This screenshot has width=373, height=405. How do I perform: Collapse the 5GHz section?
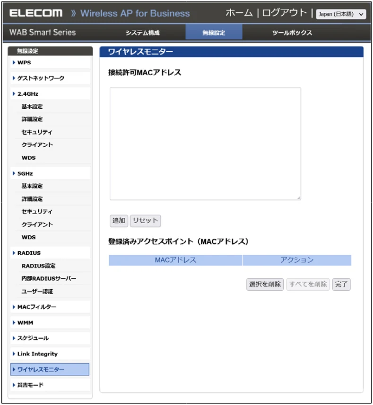50,173
